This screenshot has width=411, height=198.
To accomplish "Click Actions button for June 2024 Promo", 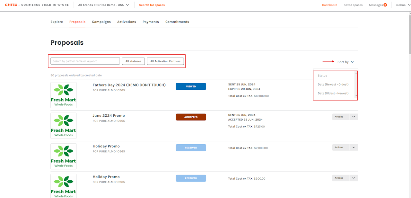I will tap(339, 117).
